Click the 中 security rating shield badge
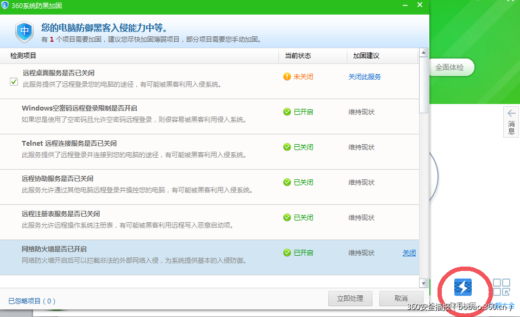Screen dimensions: 520x317 (24, 31)
